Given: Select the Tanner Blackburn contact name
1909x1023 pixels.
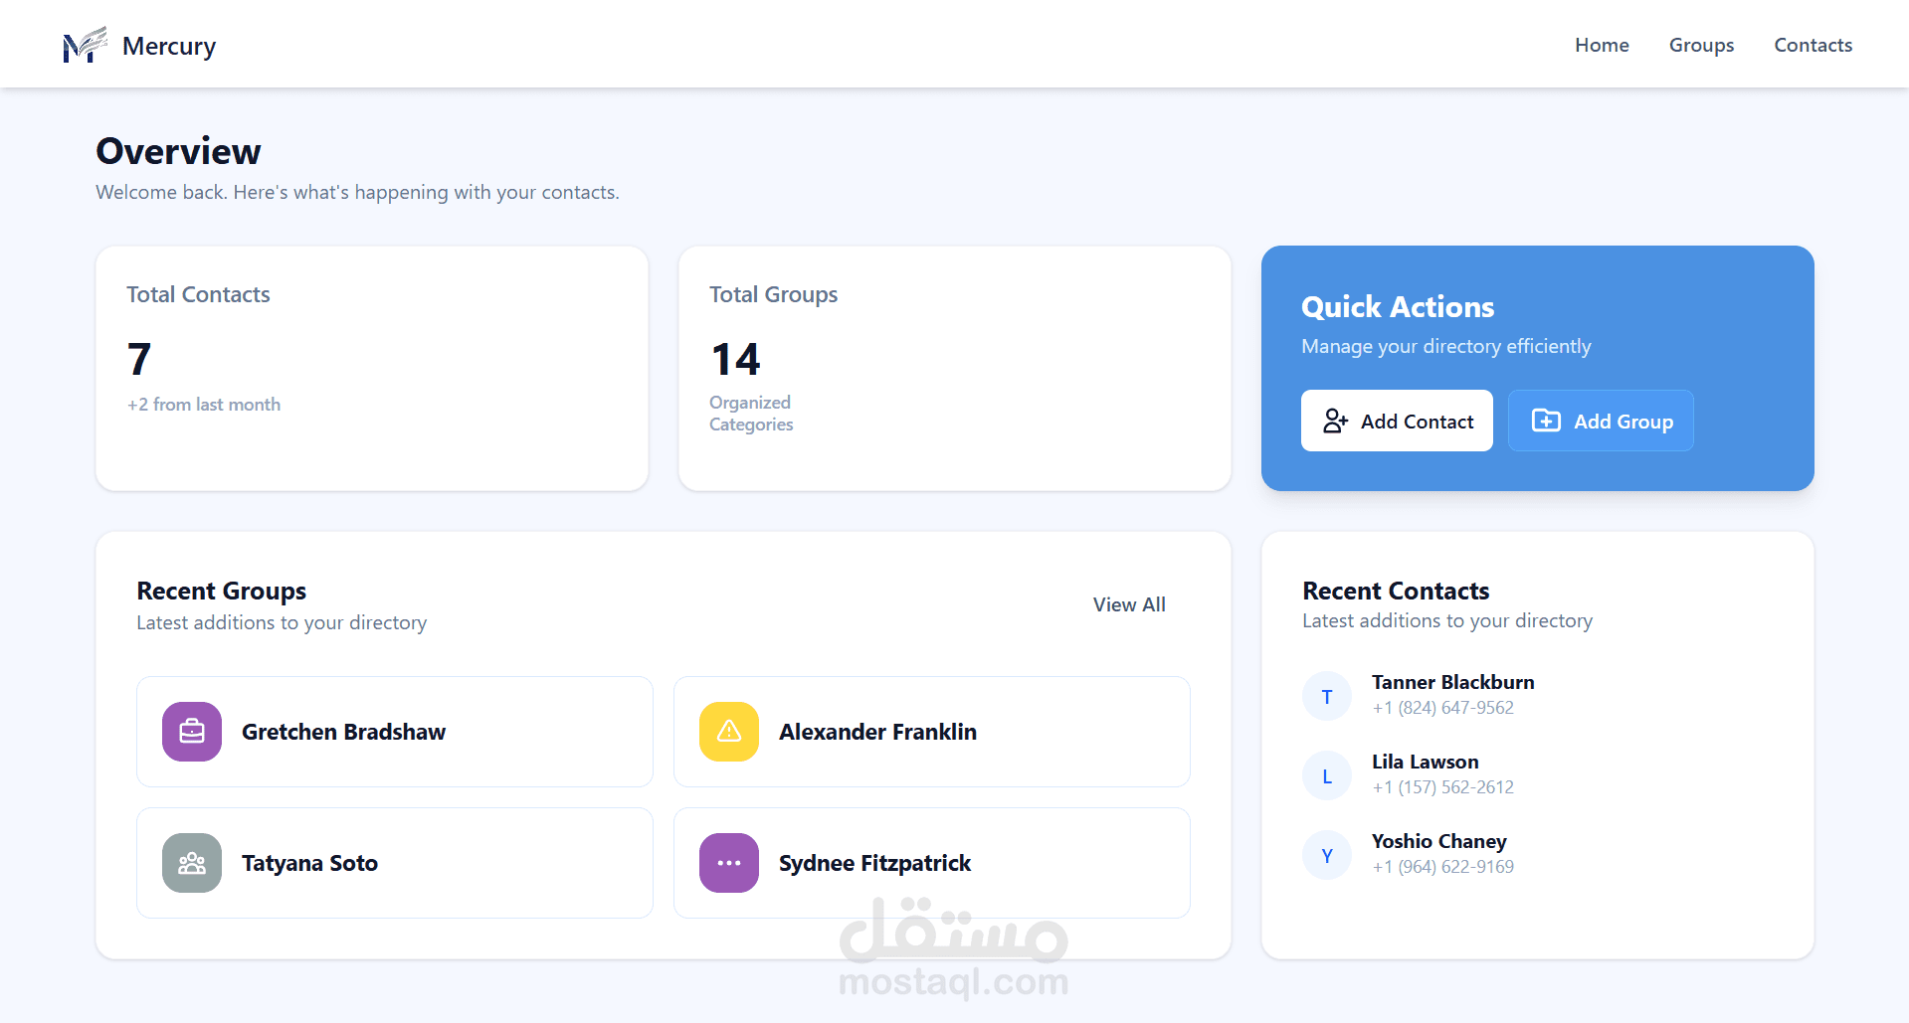Looking at the screenshot, I should 1452,682.
